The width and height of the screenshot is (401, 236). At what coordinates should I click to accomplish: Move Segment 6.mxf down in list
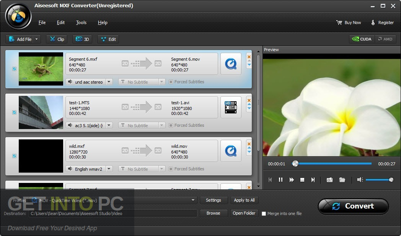pyautogui.click(x=249, y=65)
